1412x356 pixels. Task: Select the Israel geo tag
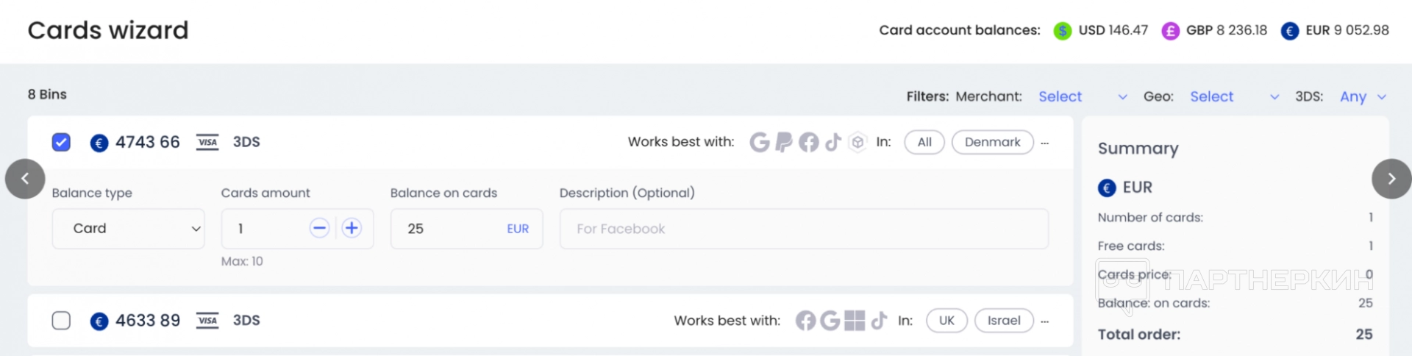tap(1004, 321)
